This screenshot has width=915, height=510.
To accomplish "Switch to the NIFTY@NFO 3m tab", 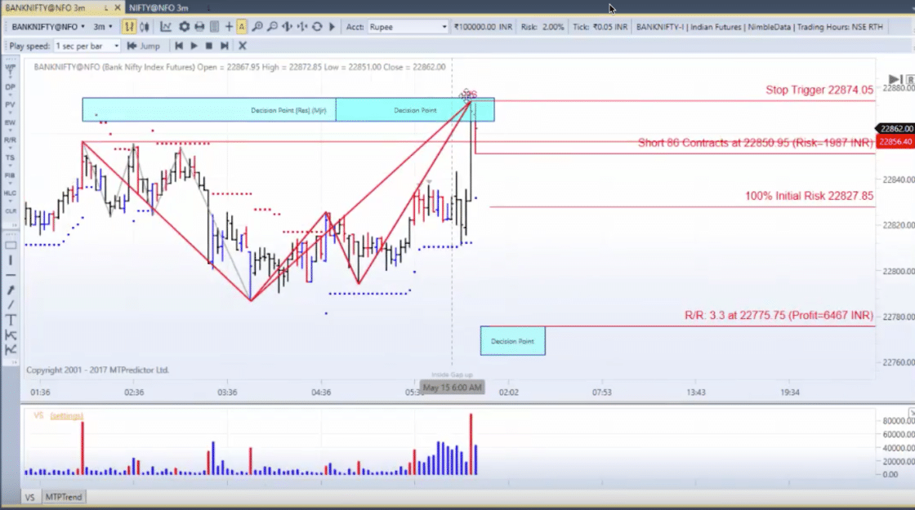I will [159, 7].
